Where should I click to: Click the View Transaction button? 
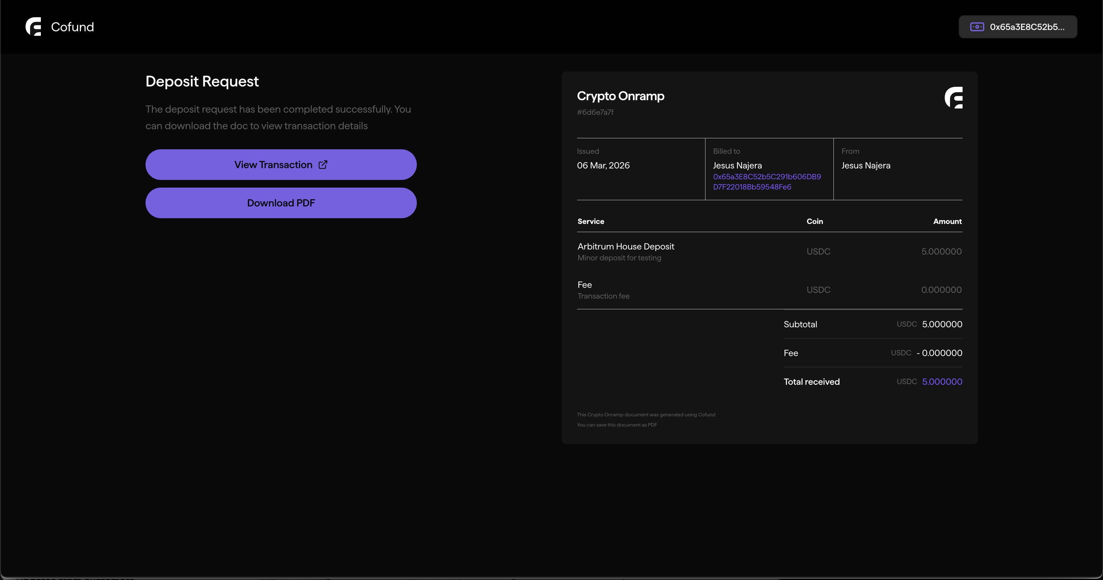click(281, 165)
